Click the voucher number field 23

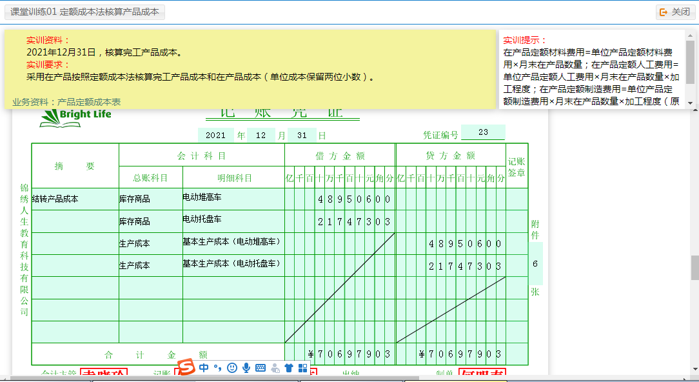tap(483, 132)
